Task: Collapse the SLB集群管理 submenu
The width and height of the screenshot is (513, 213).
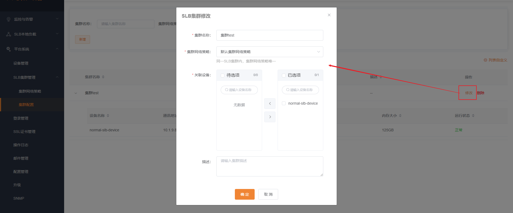Action: click(32, 77)
